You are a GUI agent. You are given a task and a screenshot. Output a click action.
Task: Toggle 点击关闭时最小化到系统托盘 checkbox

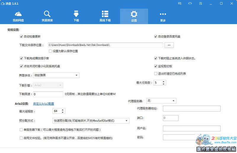coord(21,66)
